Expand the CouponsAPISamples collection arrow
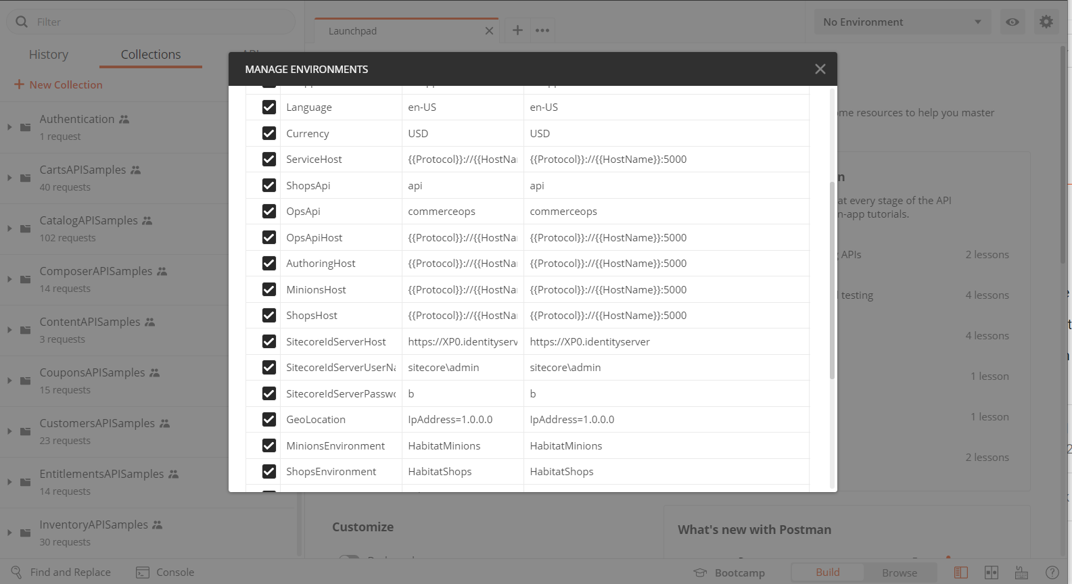This screenshot has height=584, width=1072. click(x=9, y=381)
